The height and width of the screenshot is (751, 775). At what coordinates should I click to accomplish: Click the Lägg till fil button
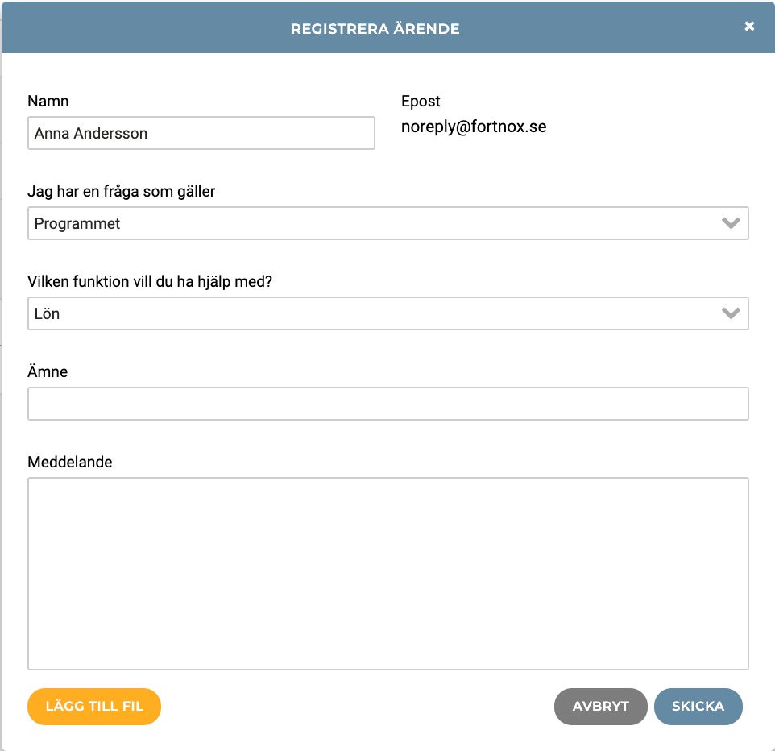pyautogui.click(x=94, y=707)
